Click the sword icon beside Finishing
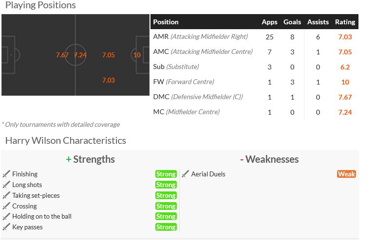 click(x=6, y=174)
